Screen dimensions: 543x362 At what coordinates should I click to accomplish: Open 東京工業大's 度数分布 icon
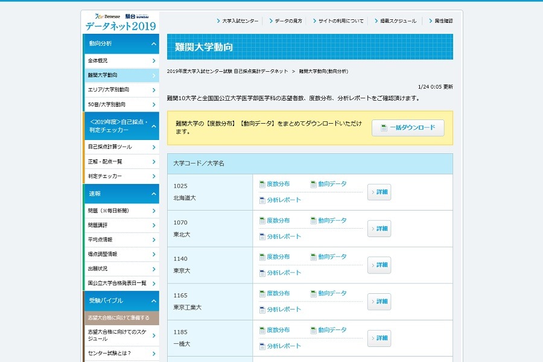(x=262, y=293)
